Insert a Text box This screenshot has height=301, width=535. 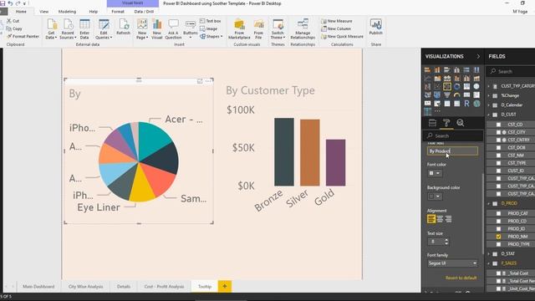click(211, 21)
